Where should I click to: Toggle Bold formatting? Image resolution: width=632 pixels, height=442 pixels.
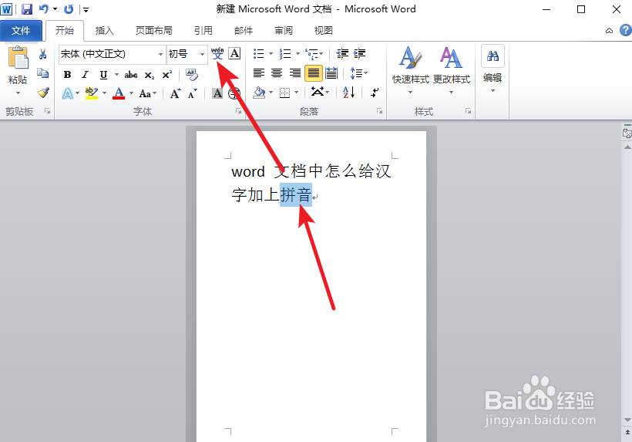67,75
